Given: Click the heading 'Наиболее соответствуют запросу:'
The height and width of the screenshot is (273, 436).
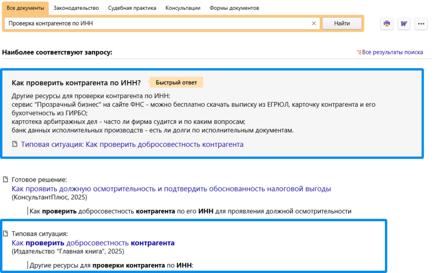Looking at the screenshot, I should (x=57, y=52).
